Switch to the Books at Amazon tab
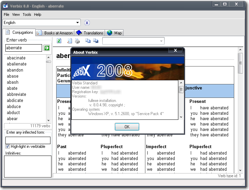The image size is (249, 190). pyautogui.click(x=55, y=33)
